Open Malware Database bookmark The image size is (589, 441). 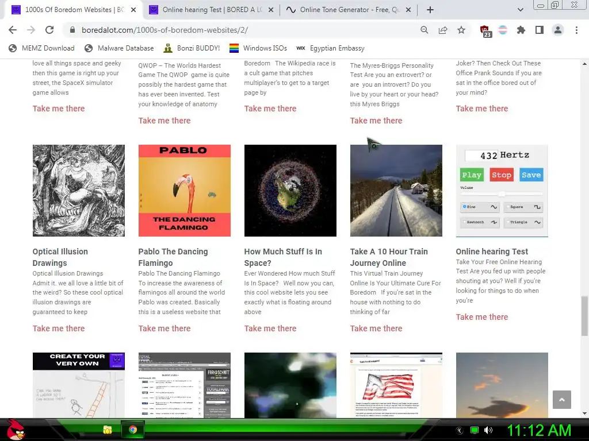point(119,48)
